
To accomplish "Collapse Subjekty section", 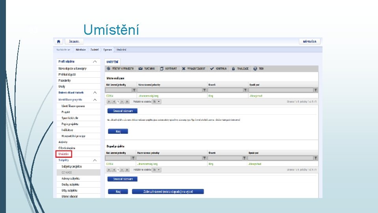I will (x=95, y=161).
